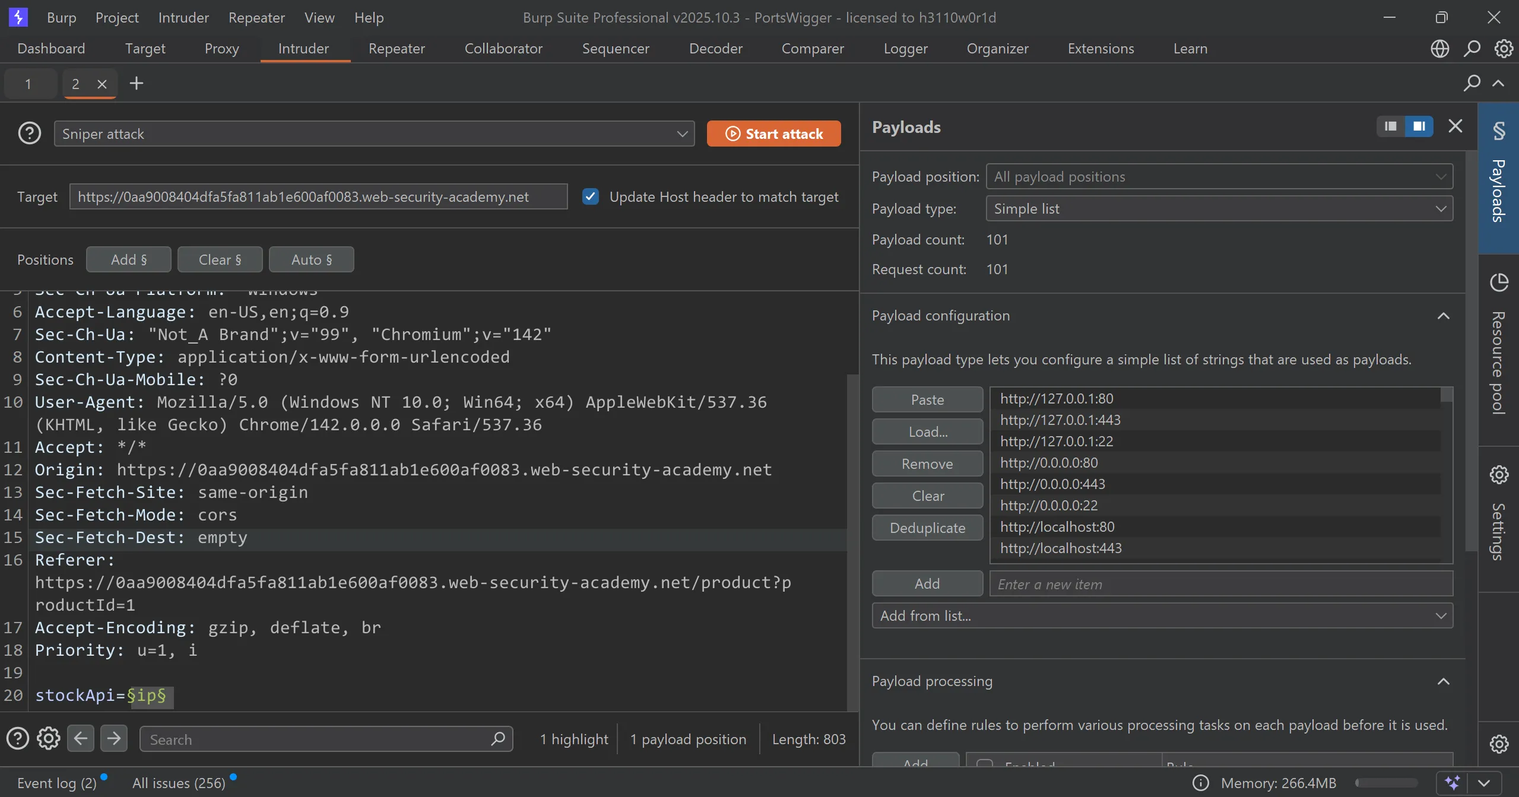Open request editor settings gear
Viewport: 1519px width, 797px height.
[49, 739]
